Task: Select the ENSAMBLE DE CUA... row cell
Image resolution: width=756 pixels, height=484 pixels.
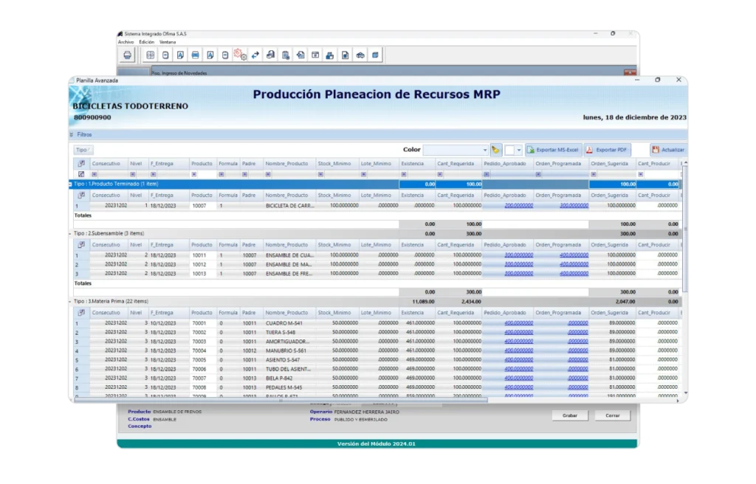Action: pyautogui.click(x=289, y=255)
